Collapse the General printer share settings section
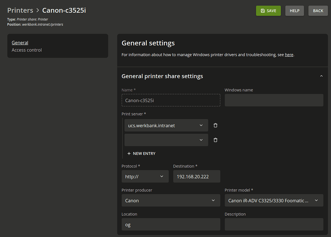 (321, 76)
